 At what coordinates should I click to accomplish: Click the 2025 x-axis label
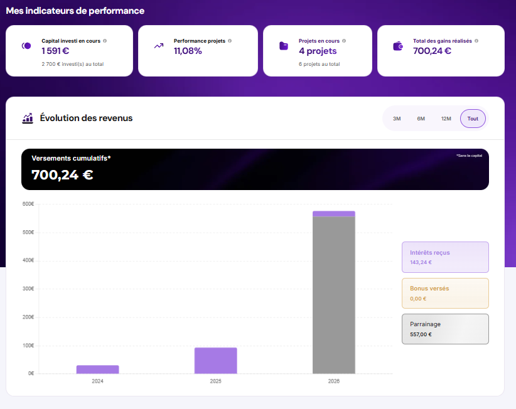[x=215, y=381]
